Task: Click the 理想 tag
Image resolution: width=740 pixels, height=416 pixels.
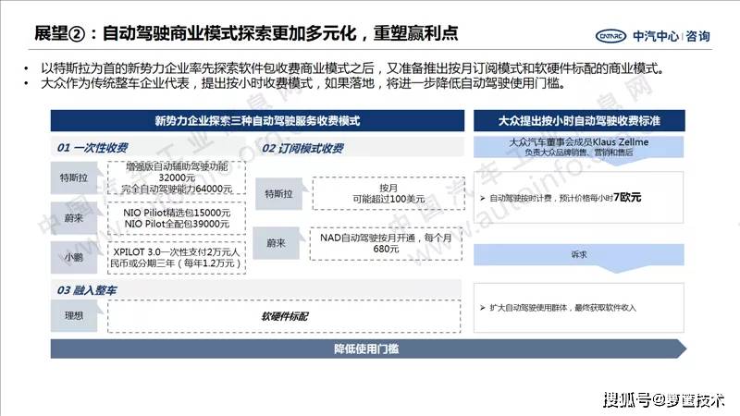Action: pyautogui.click(x=74, y=315)
